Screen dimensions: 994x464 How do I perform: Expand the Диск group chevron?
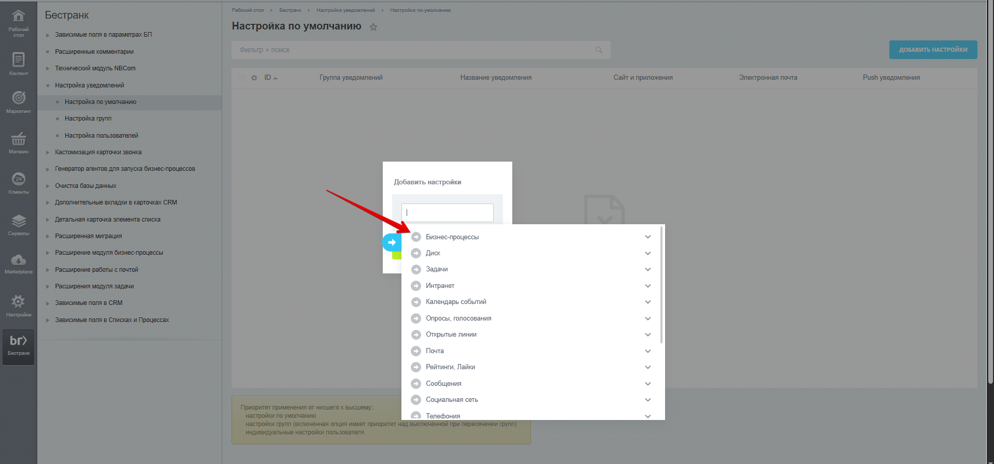(x=647, y=253)
